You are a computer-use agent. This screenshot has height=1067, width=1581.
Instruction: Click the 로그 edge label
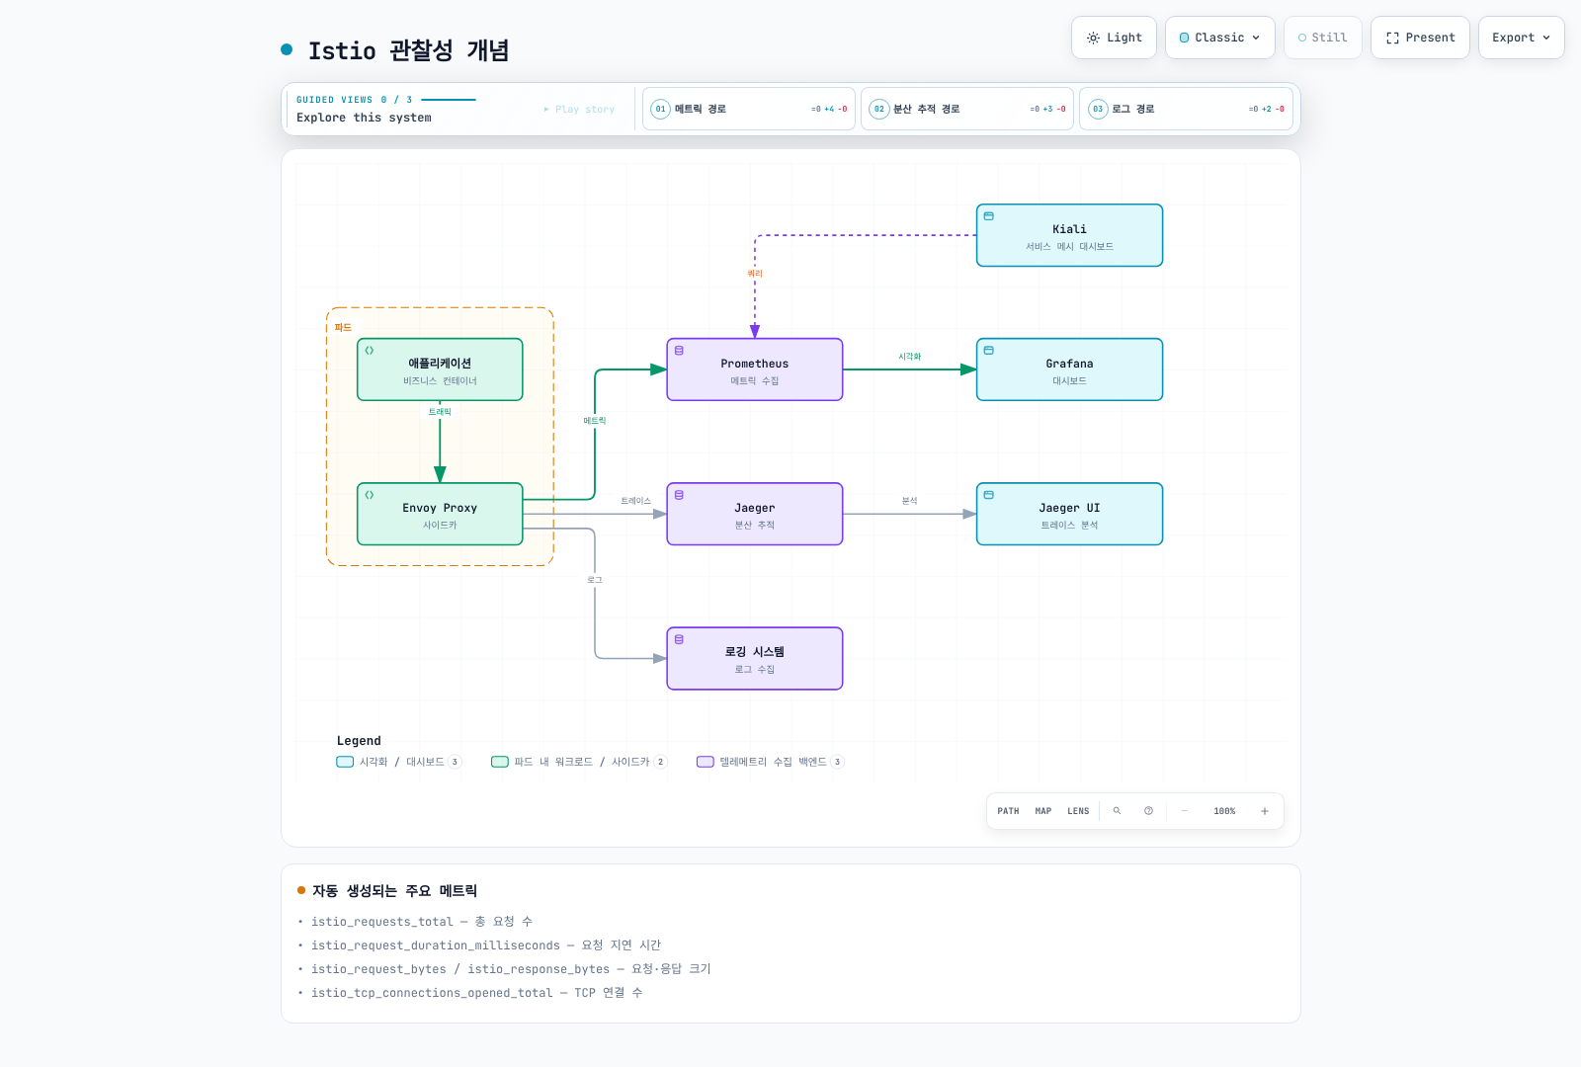pos(595,580)
